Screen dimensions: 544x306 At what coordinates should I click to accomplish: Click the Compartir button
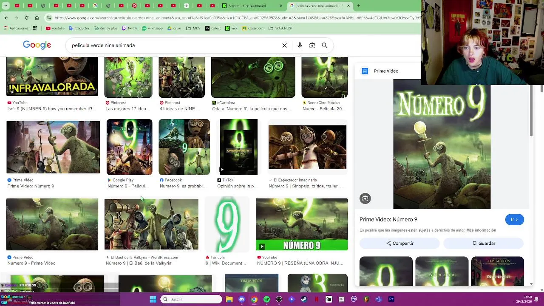pos(399,244)
